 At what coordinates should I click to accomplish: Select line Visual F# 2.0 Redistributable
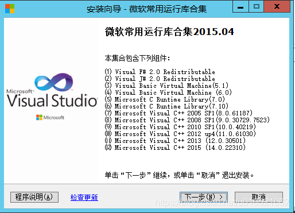[x=160, y=72]
